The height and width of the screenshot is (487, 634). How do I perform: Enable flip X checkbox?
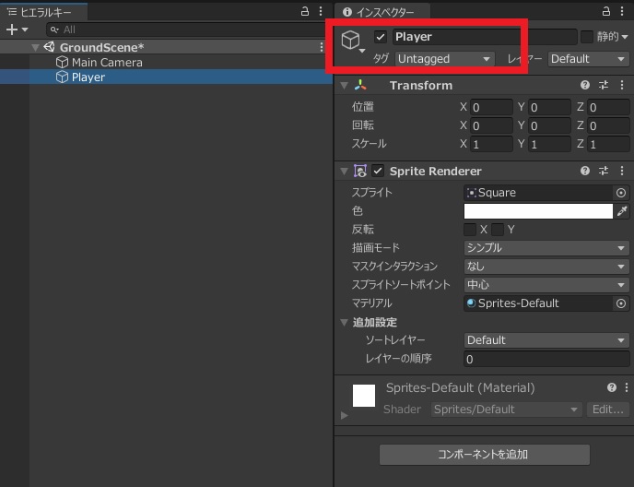(x=470, y=230)
